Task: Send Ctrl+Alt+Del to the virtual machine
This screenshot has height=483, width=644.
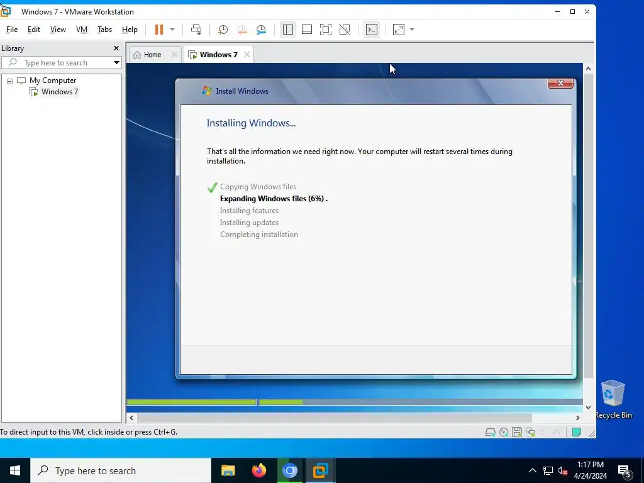Action: [196, 30]
